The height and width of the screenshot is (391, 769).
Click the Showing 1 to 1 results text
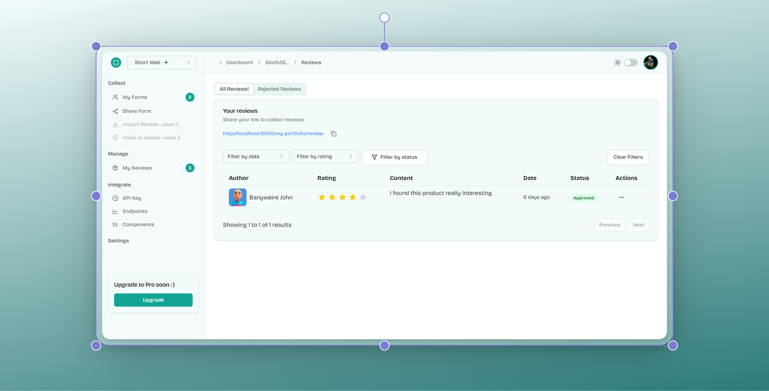tap(257, 225)
